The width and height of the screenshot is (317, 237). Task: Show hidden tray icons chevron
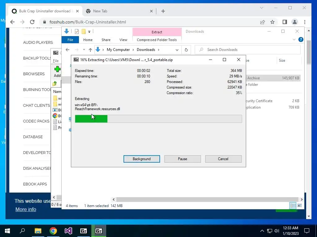(x=262, y=231)
